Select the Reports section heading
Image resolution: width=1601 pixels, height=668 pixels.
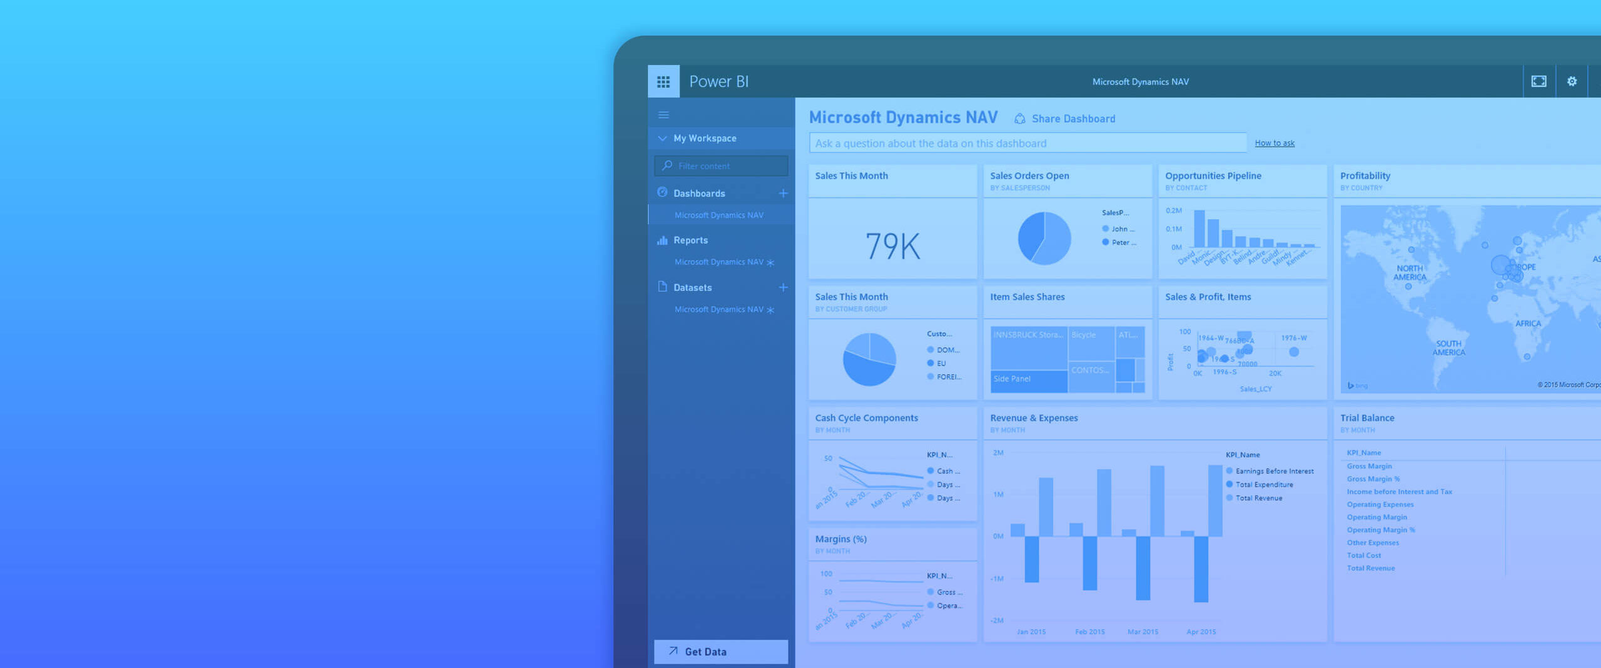point(690,240)
